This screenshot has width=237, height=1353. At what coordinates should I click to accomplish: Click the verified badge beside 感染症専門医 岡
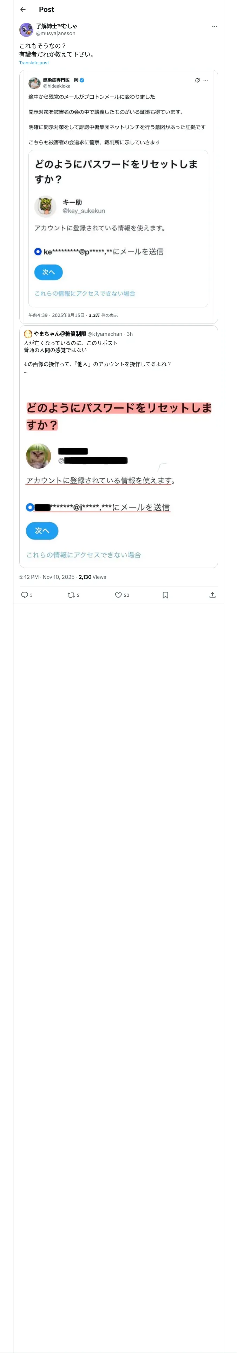(x=82, y=80)
